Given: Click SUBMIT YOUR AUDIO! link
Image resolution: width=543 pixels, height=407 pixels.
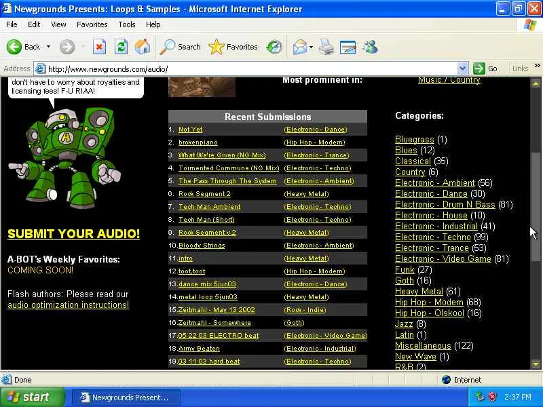Looking at the screenshot, I should [x=74, y=234].
